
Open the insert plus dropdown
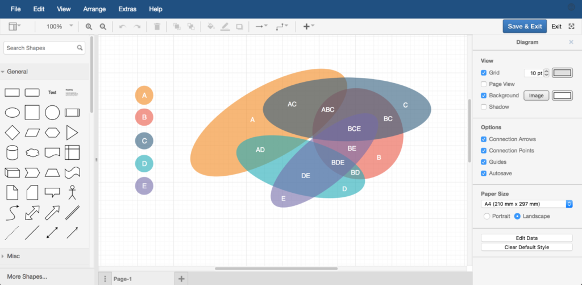coord(309,26)
